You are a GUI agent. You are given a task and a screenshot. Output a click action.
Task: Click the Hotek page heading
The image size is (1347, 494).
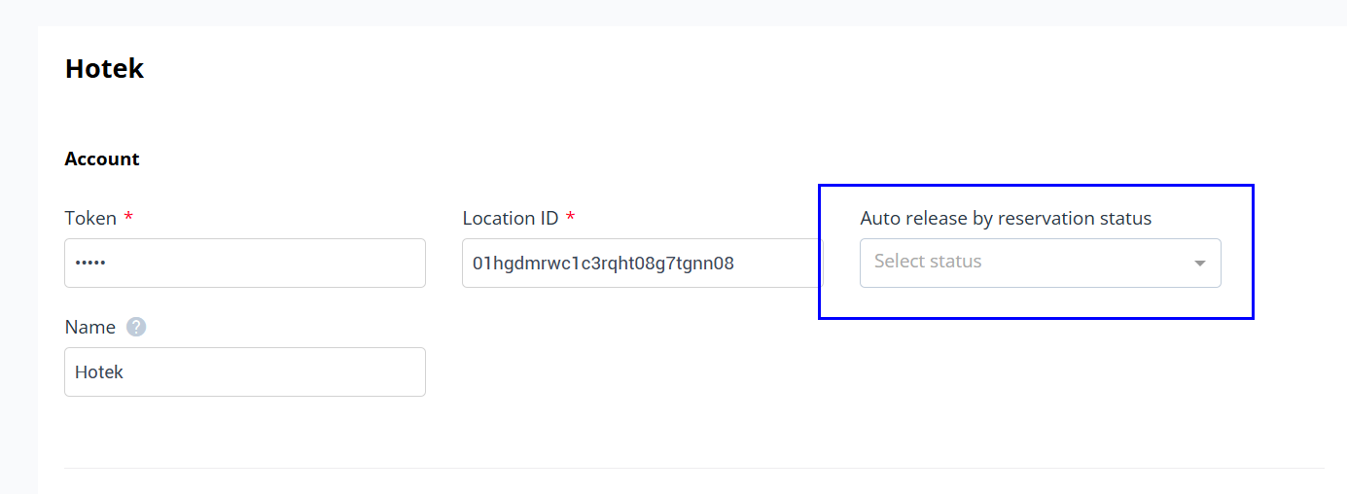click(x=104, y=69)
